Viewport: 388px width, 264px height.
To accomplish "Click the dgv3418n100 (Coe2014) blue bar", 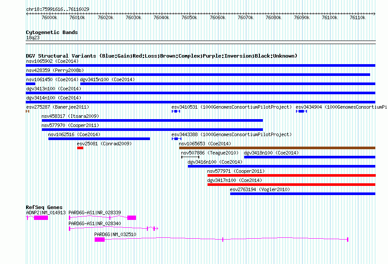I will point(310,157).
